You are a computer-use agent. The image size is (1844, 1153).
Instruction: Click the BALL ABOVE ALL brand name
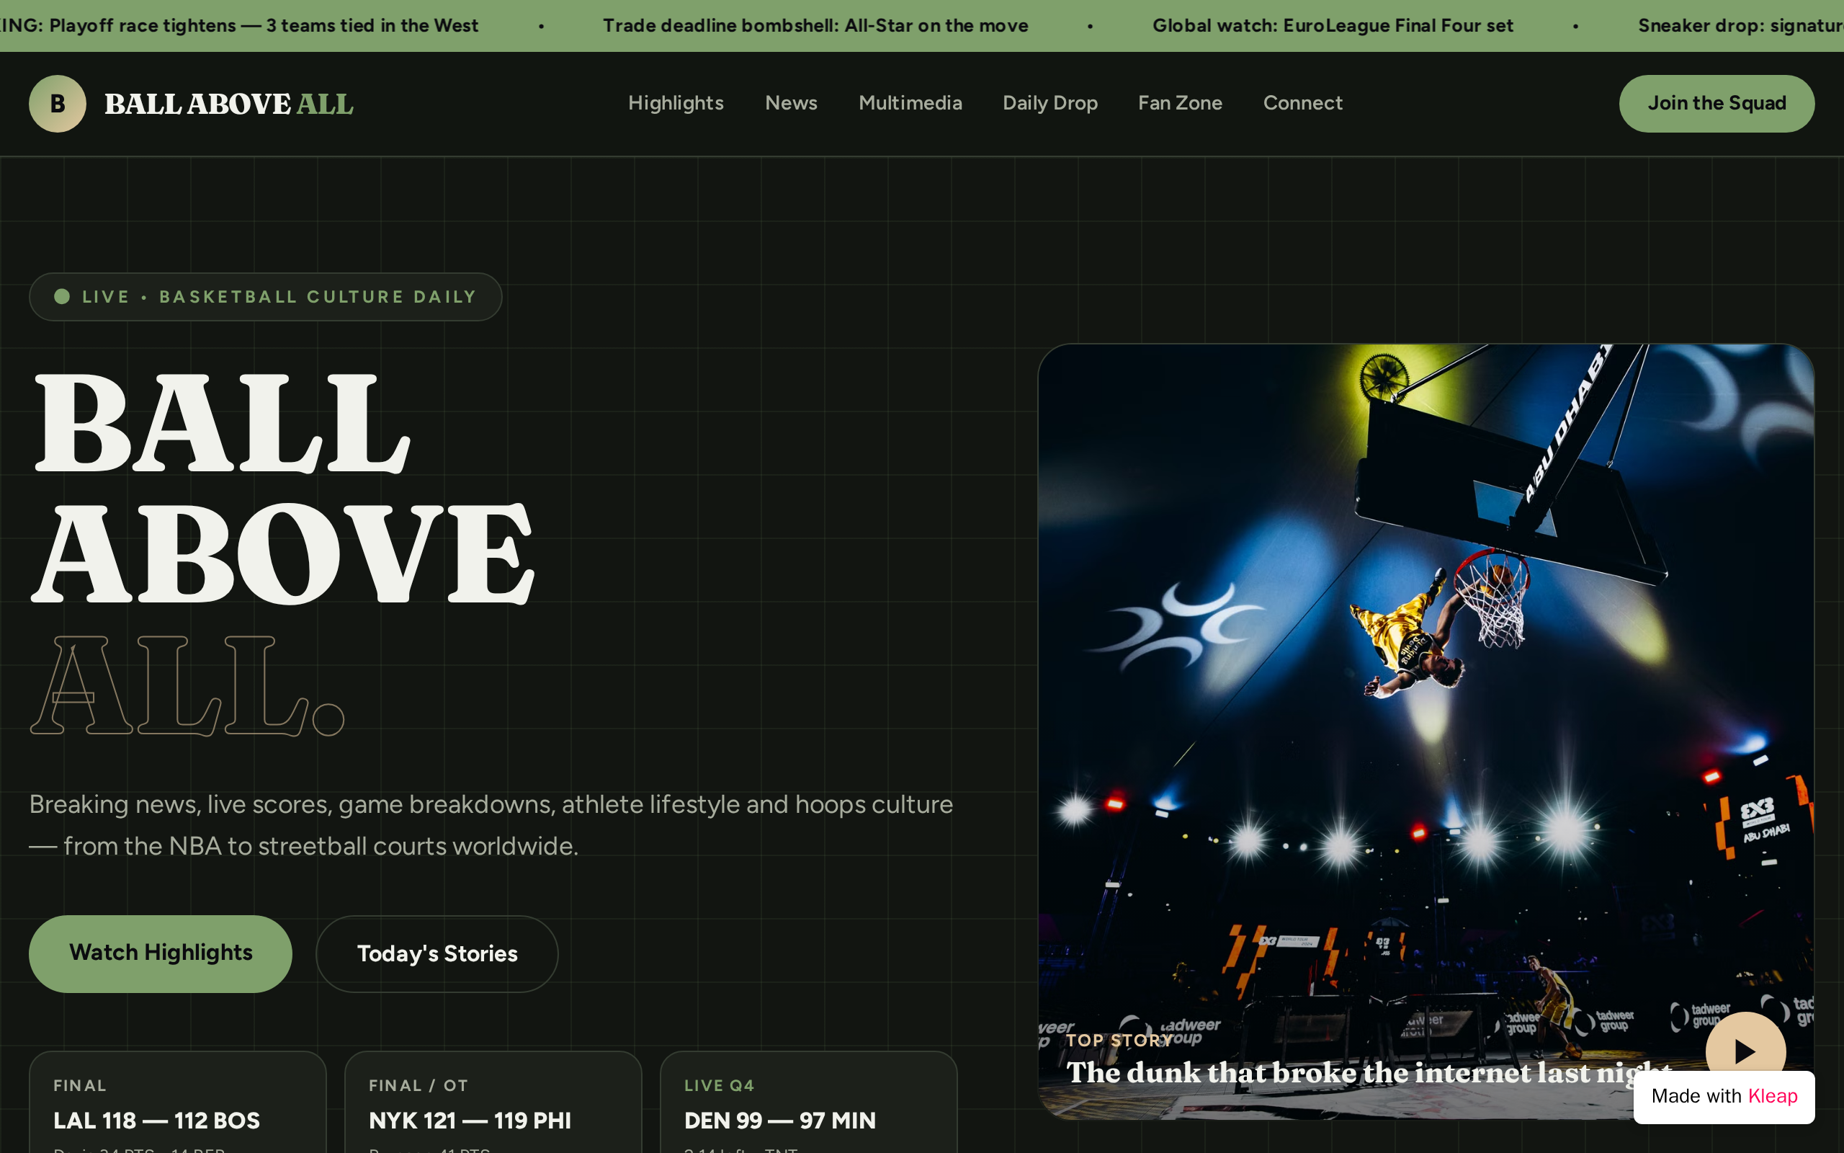(x=228, y=104)
